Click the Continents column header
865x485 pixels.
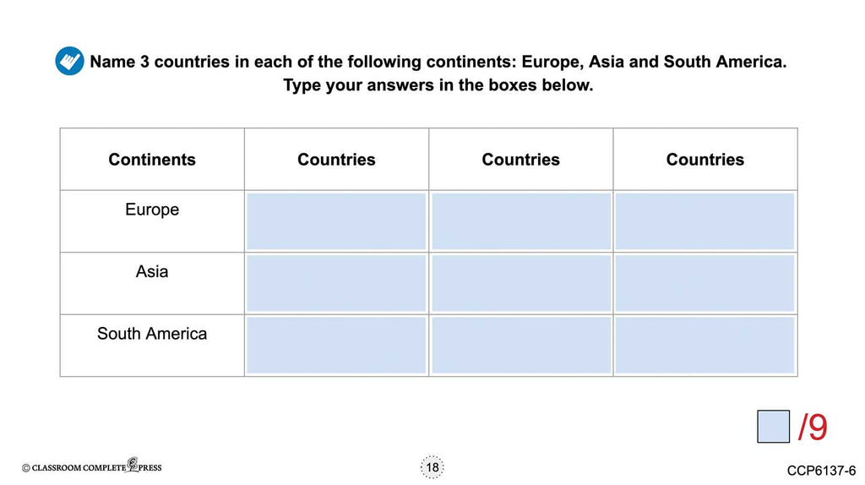click(x=152, y=160)
